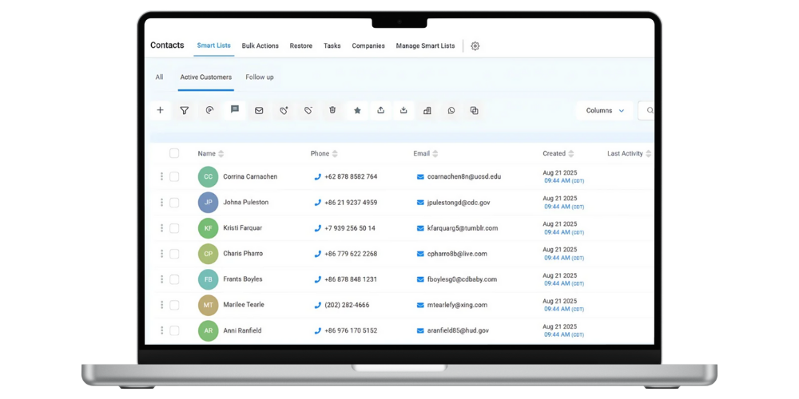Image resolution: width=799 pixels, height=399 pixels.
Task: Open row options menu for Johna Puleston
Action: click(161, 203)
